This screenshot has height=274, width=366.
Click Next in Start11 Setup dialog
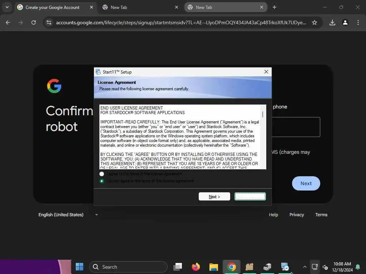click(214, 197)
